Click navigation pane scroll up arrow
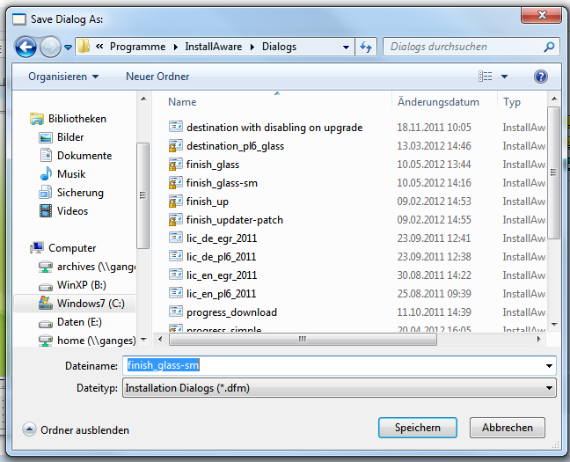The height and width of the screenshot is (462, 570). click(x=143, y=99)
